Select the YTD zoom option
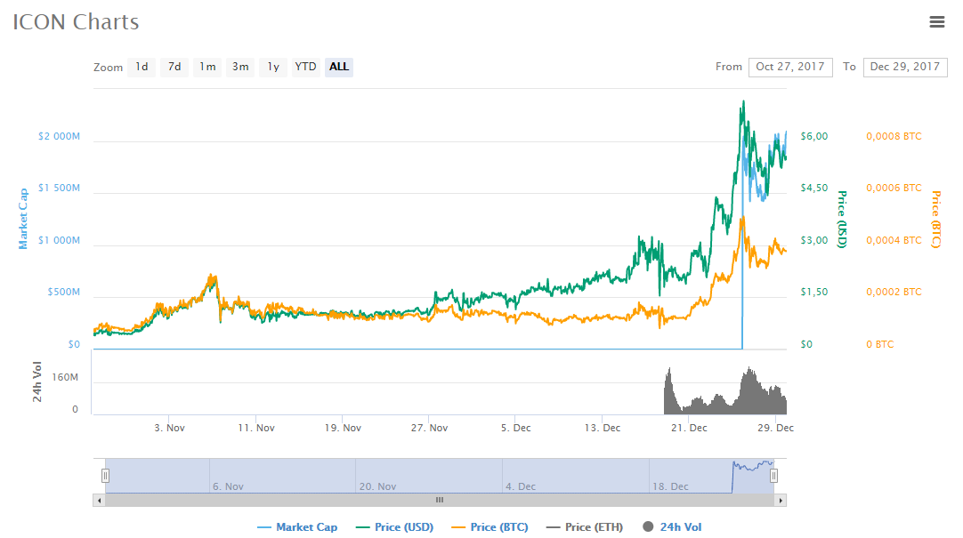The width and height of the screenshot is (963, 538). click(x=305, y=67)
